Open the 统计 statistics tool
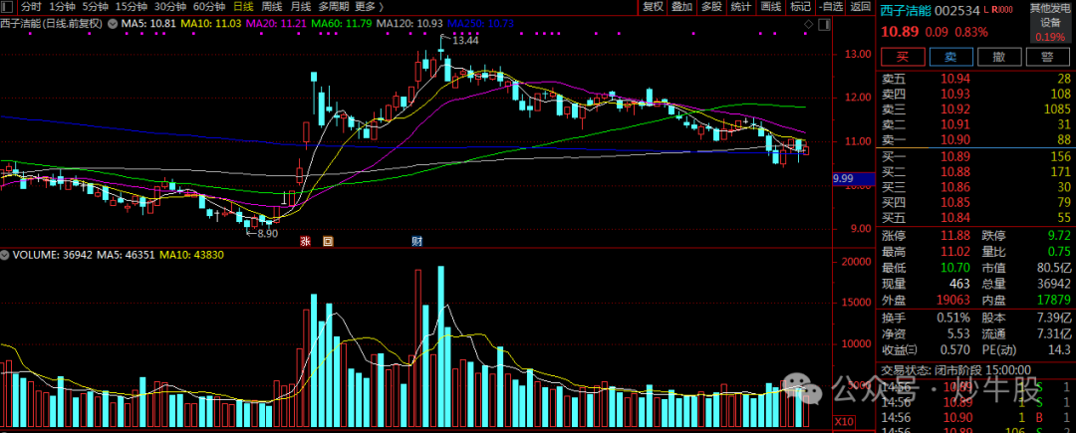The width and height of the screenshot is (1076, 433). [741, 7]
